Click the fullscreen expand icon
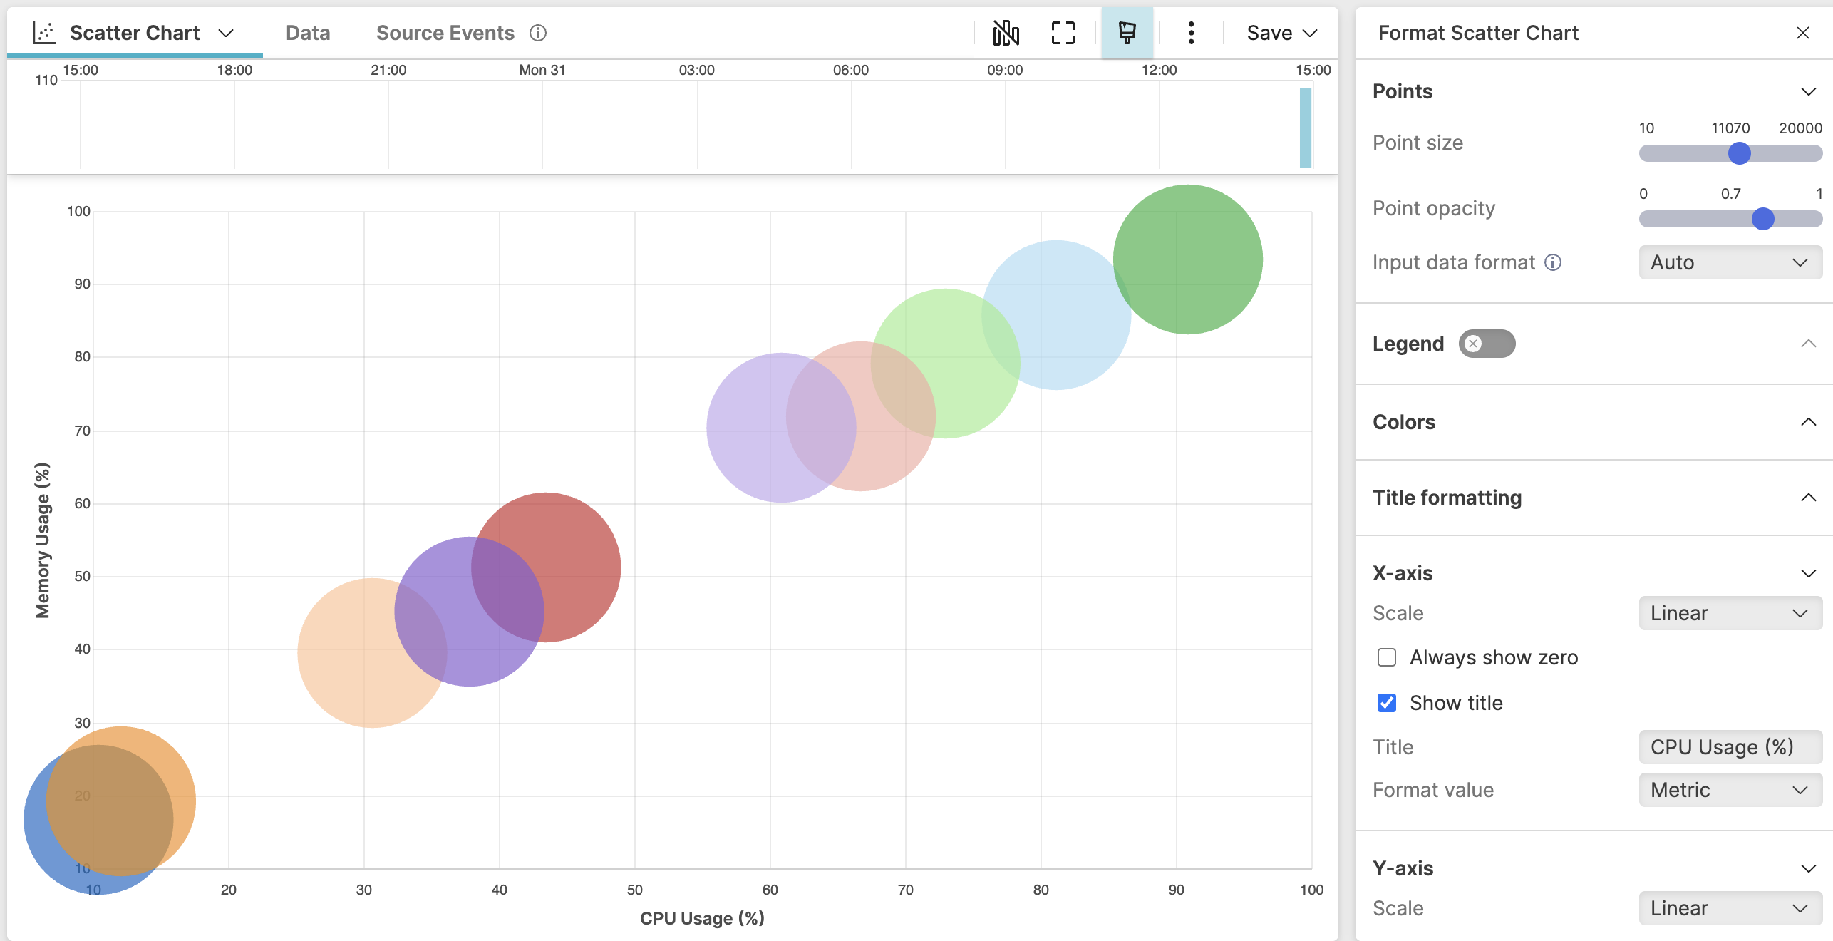The width and height of the screenshot is (1833, 941). click(x=1063, y=33)
